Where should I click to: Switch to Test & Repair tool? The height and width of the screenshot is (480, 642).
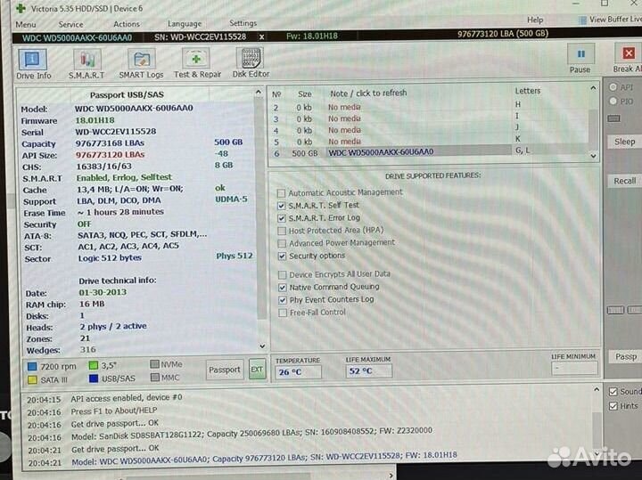(197, 61)
